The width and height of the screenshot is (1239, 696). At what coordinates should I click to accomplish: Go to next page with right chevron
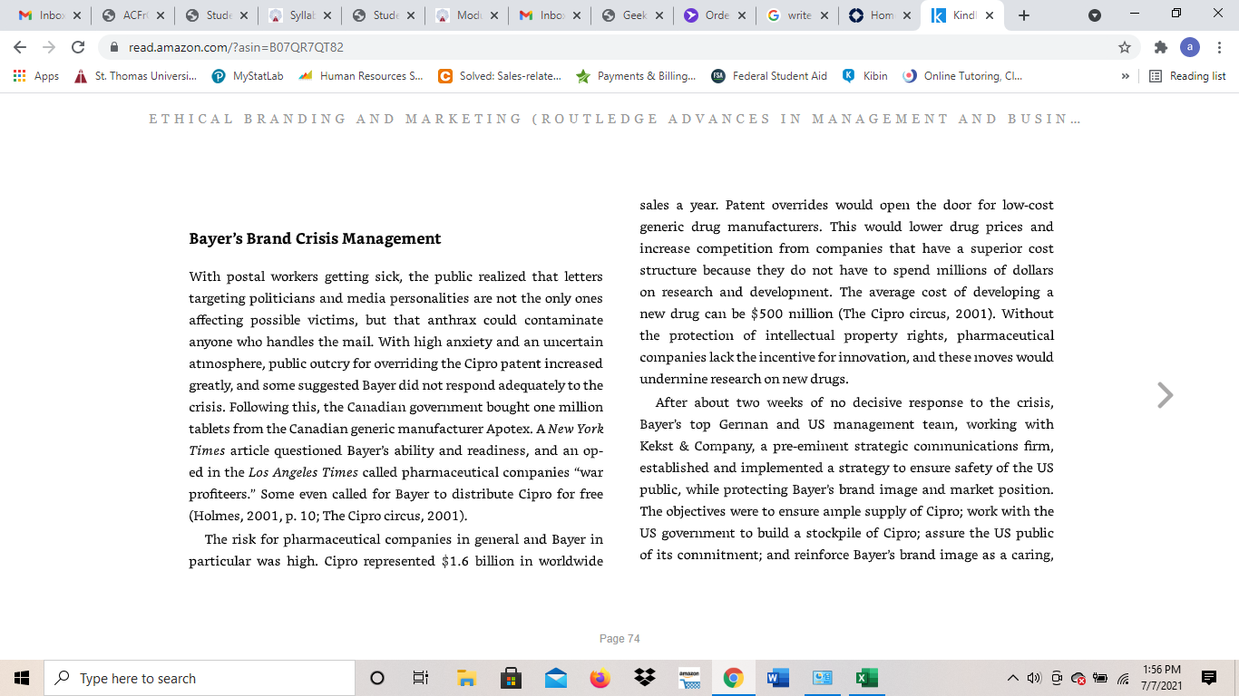click(x=1165, y=395)
